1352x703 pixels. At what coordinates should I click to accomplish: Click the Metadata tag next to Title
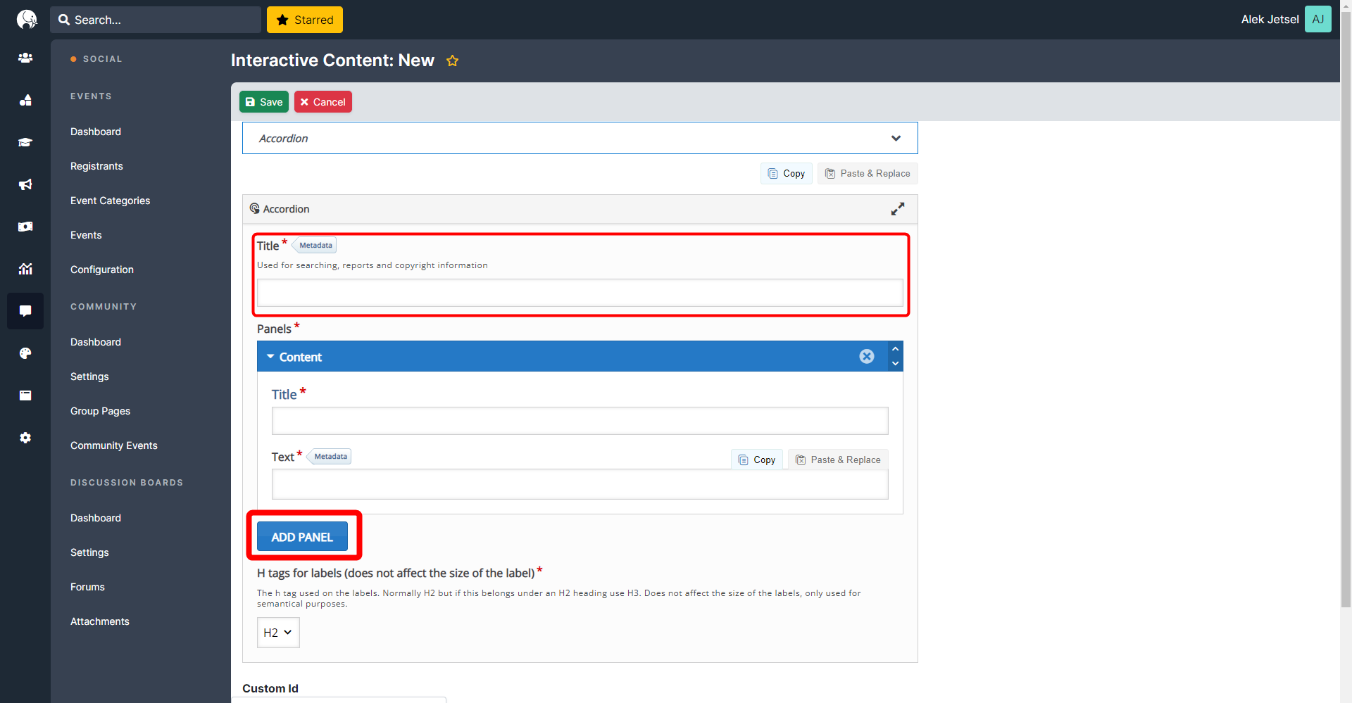314,246
